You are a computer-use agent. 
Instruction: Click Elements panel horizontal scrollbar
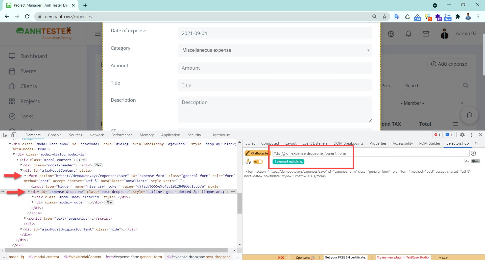click(116, 250)
